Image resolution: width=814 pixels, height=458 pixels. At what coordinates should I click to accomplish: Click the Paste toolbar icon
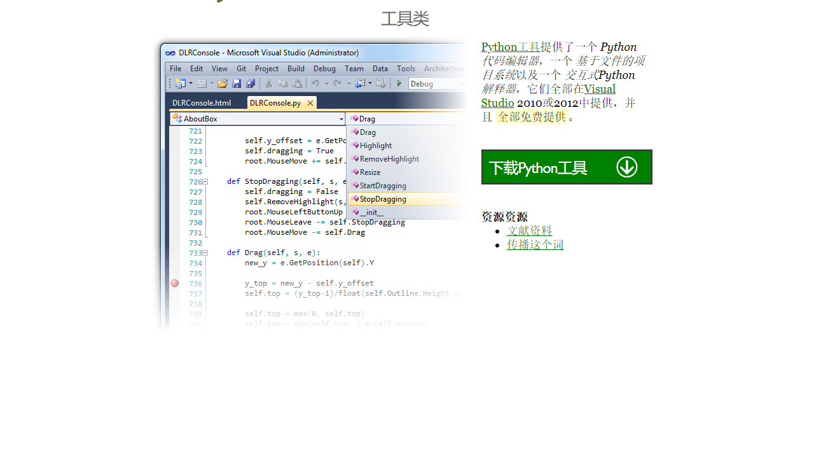click(296, 83)
